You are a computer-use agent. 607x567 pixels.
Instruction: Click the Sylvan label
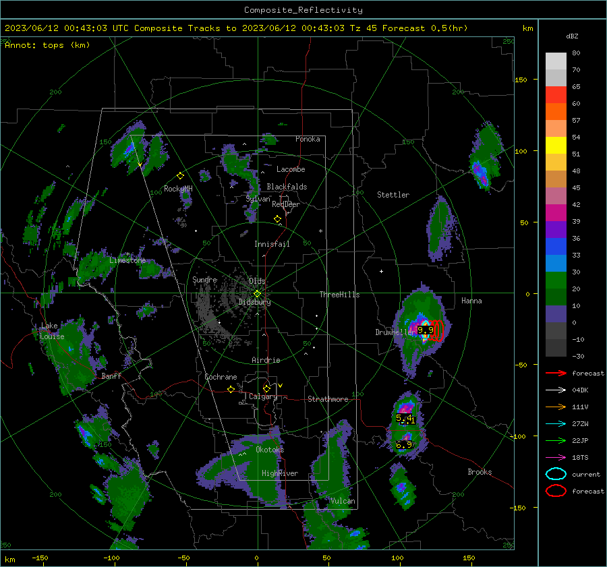click(x=258, y=199)
